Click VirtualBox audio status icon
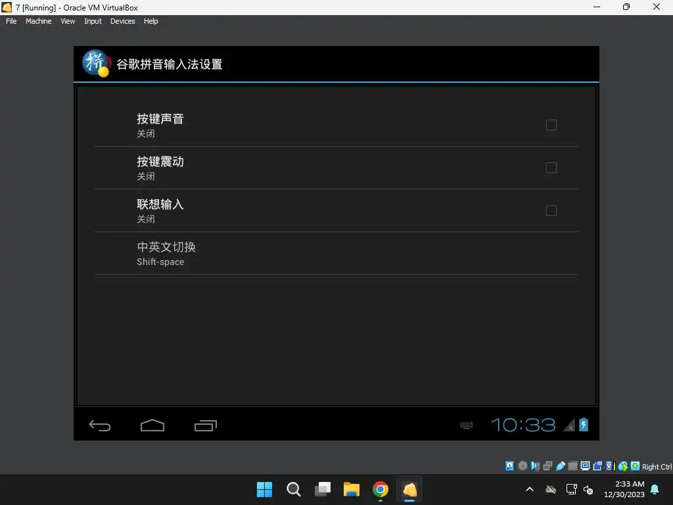 (x=535, y=466)
